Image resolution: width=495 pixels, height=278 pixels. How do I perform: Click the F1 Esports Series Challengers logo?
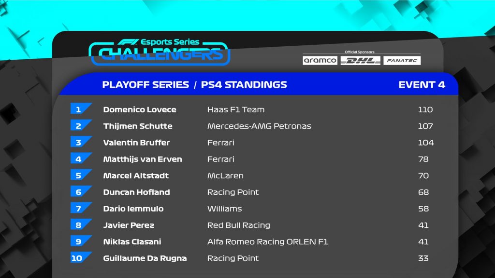pyautogui.click(x=160, y=52)
